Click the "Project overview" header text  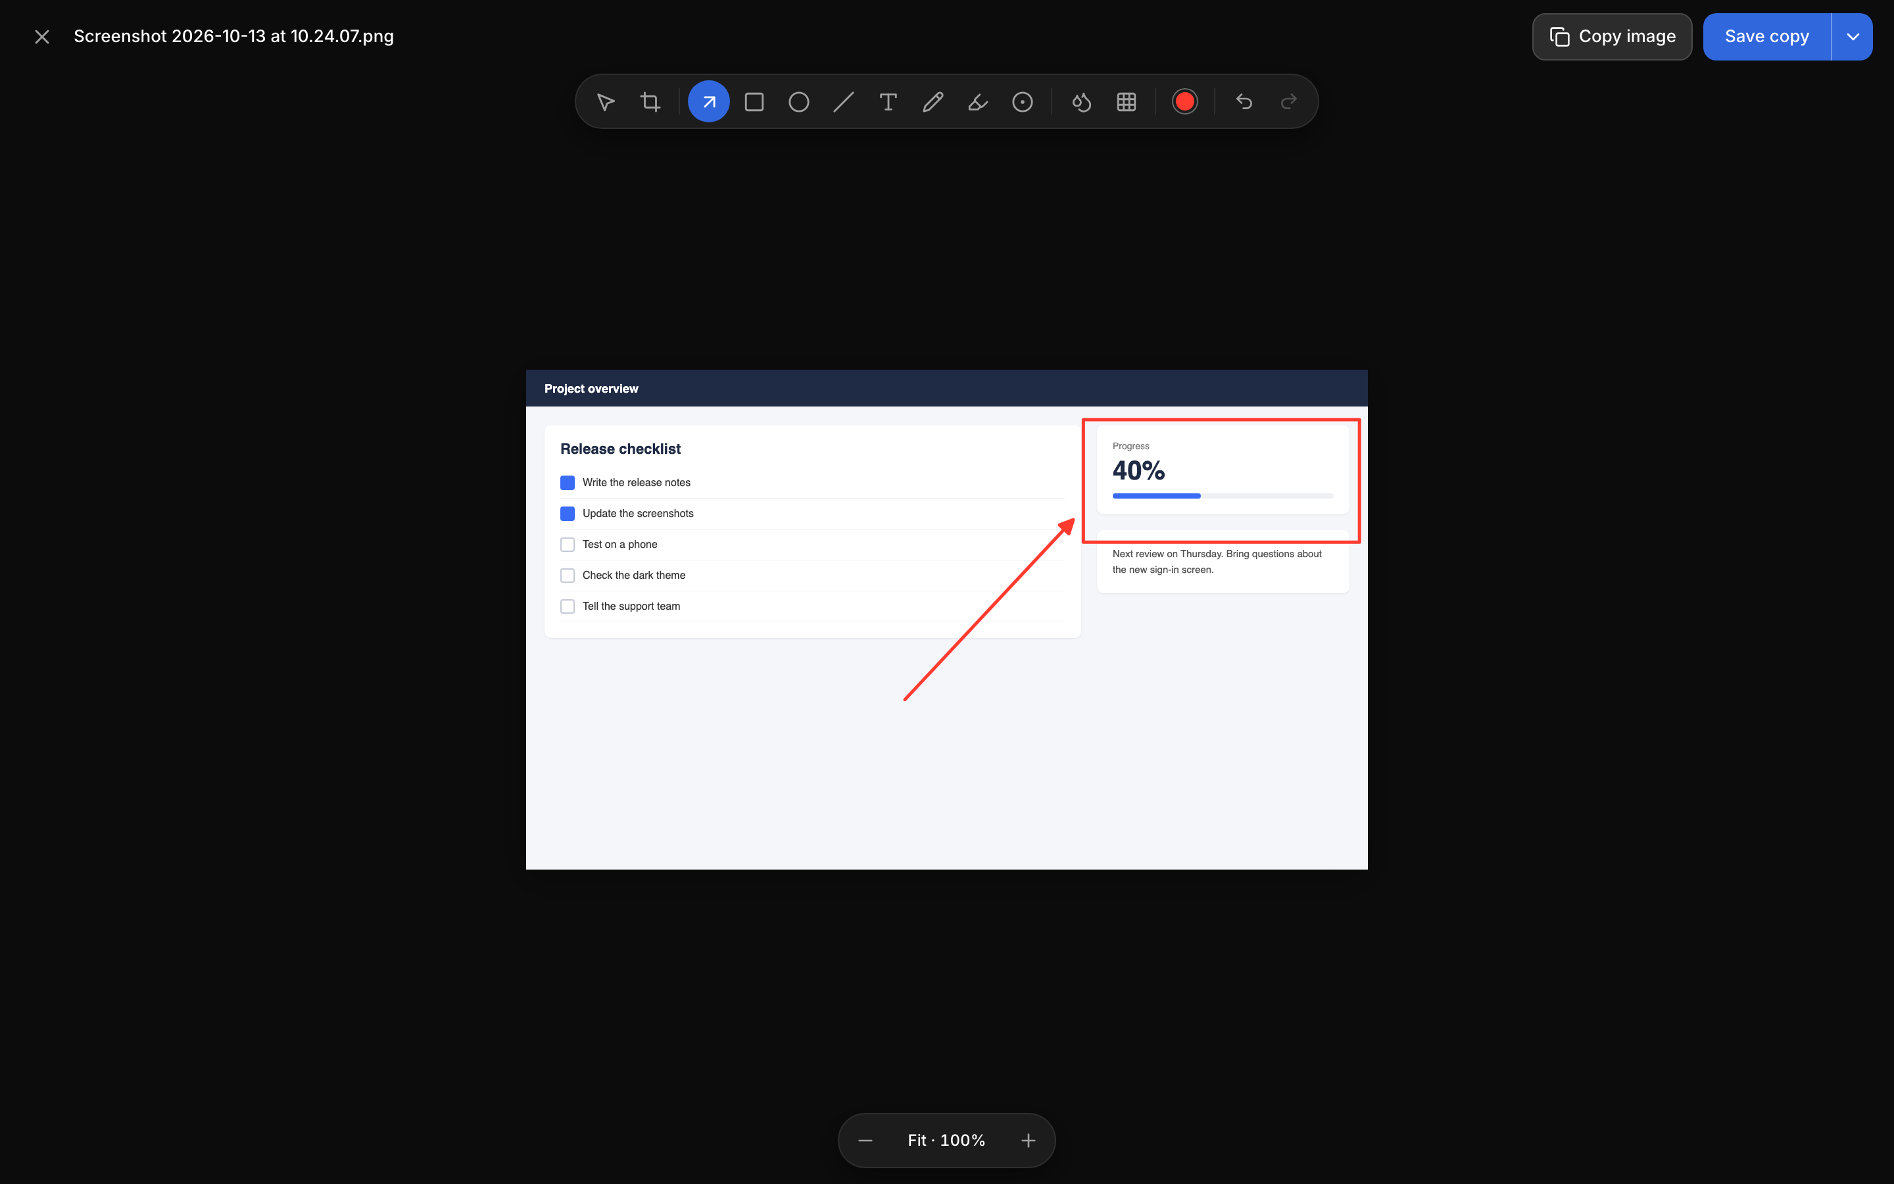point(592,388)
